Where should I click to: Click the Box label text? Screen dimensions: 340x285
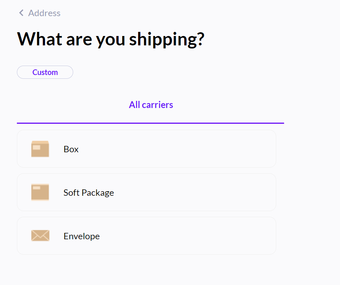(71, 149)
